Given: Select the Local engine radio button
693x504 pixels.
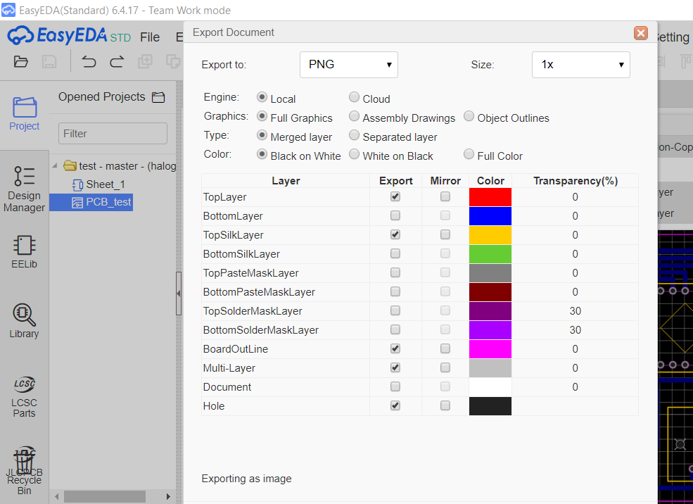Looking at the screenshot, I should tap(262, 97).
